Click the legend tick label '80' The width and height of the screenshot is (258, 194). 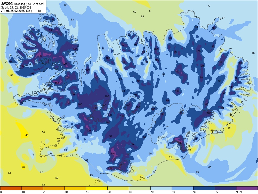pos(173,192)
